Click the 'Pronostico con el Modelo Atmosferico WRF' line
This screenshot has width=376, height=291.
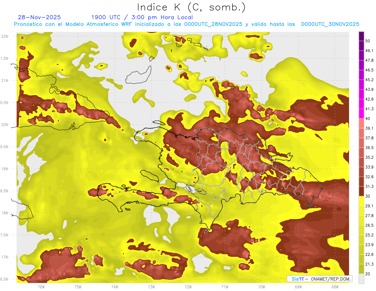click(x=186, y=24)
